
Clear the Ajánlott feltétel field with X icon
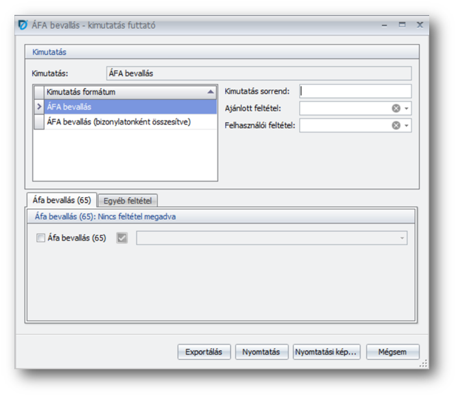[x=396, y=108]
